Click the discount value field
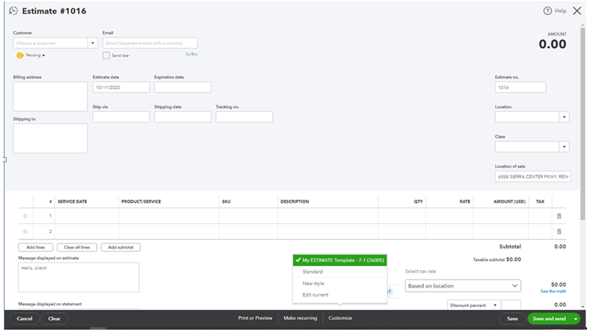589x331 pixels. pyautogui.click(x=512, y=305)
